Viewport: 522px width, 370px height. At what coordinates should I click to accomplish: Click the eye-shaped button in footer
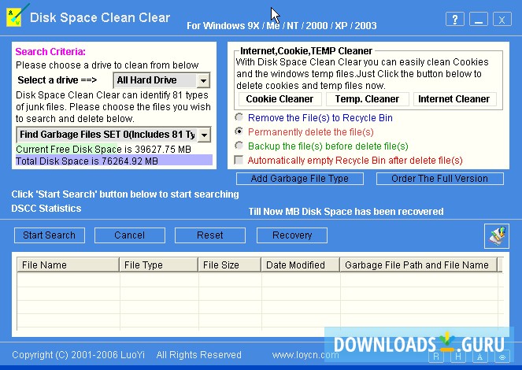point(502,357)
